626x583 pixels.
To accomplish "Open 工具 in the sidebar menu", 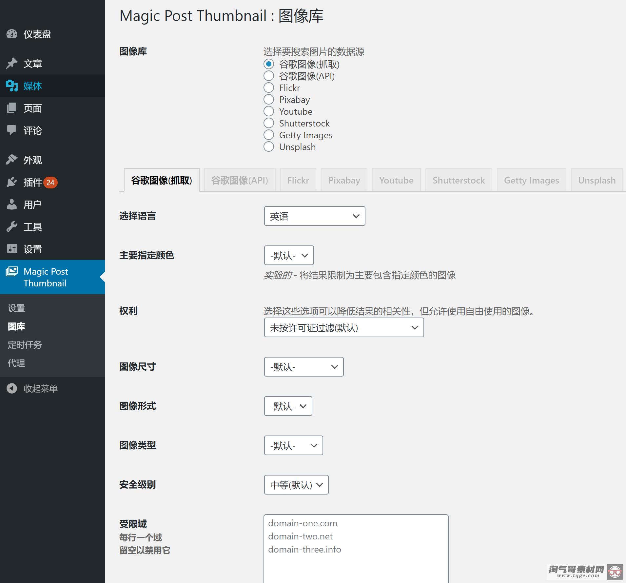I will click(52, 226).
